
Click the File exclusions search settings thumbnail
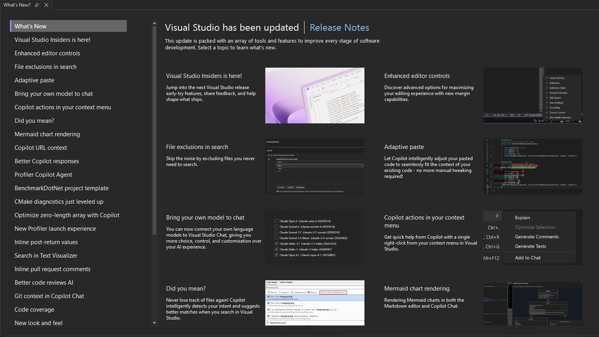tap(315, 166)
